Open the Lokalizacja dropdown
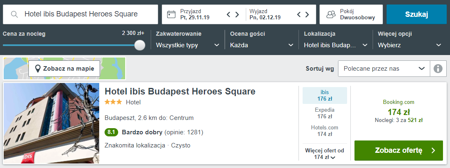This screenshot has height=168, width=450. [x=336, y=45]
